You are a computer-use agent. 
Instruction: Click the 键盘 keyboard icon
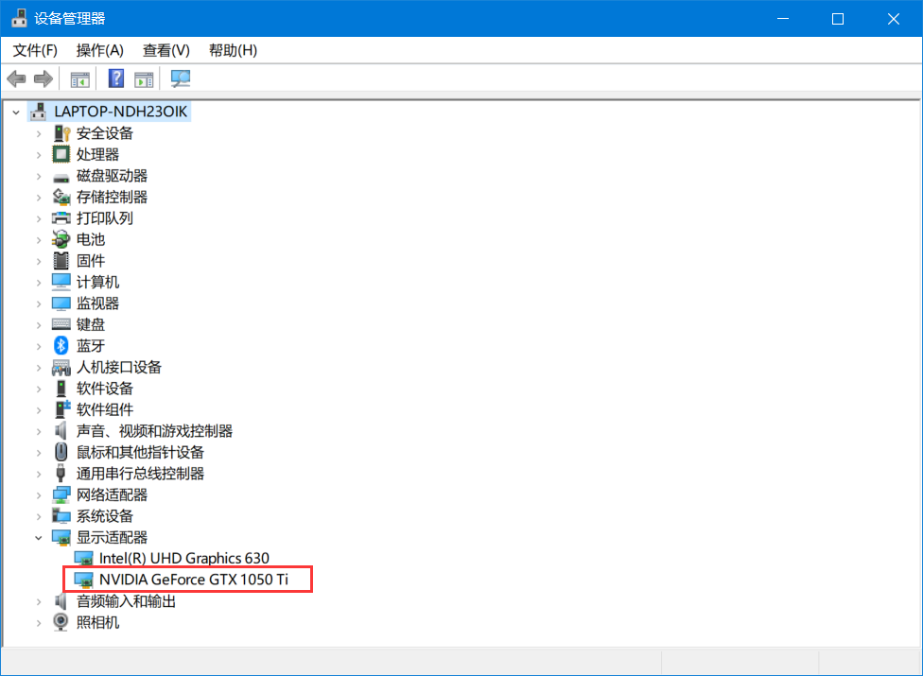pos(61,324)
